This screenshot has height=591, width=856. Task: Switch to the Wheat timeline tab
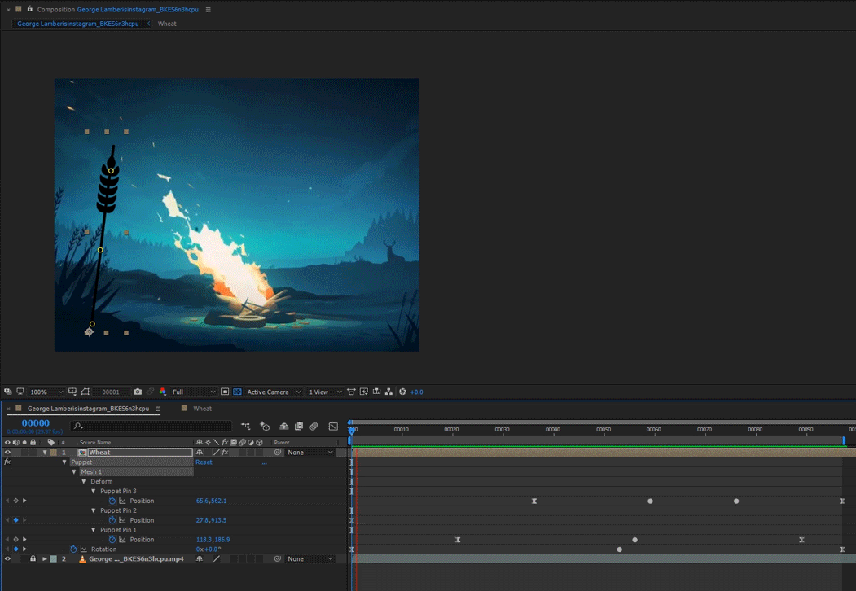pos(203,409)
